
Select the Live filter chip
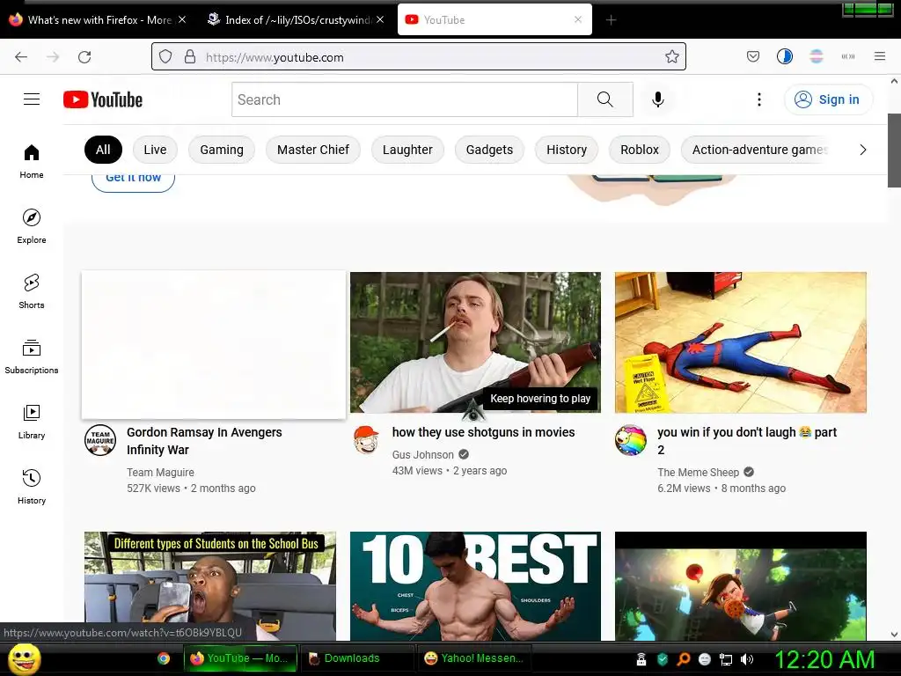155,150
